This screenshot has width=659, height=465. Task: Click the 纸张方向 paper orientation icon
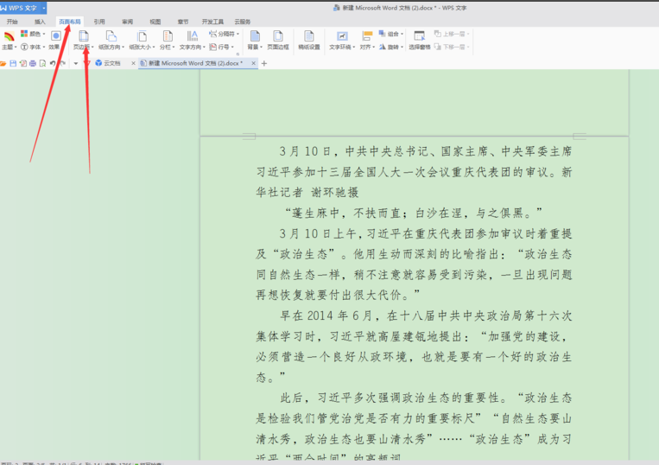click(x=111, y=40)
